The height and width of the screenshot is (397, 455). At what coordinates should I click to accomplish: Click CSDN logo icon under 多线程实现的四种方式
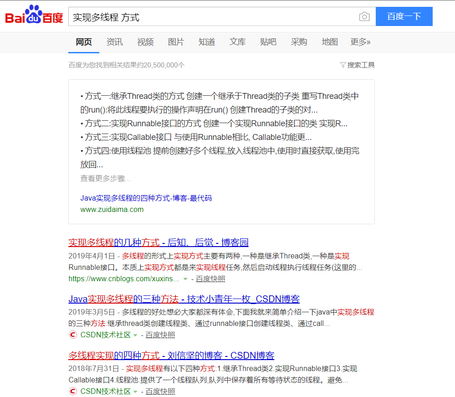[x=73, y=391]
